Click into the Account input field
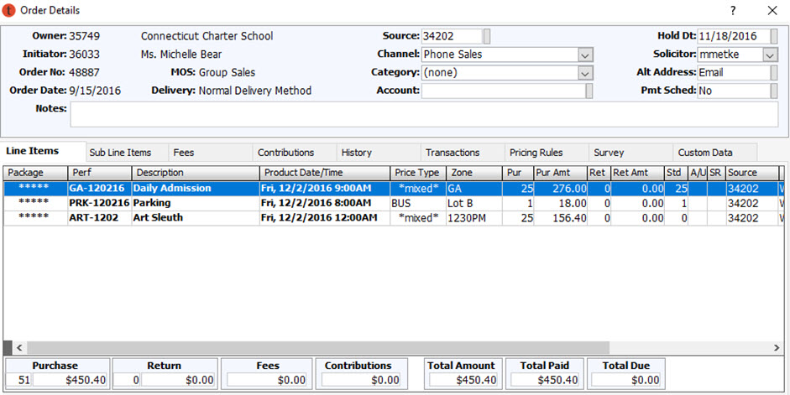This screenshot has height=395, width=790. tap(504, 91)
